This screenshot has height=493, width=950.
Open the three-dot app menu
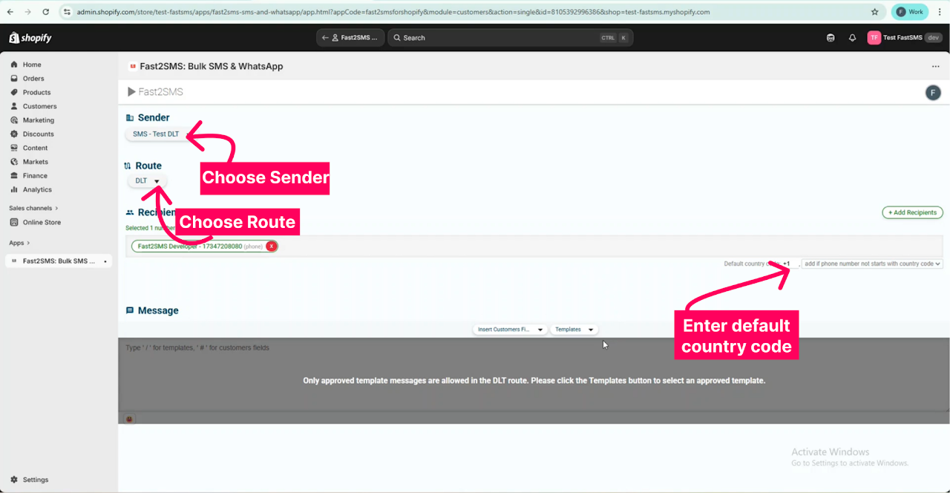tap(935, 67)
